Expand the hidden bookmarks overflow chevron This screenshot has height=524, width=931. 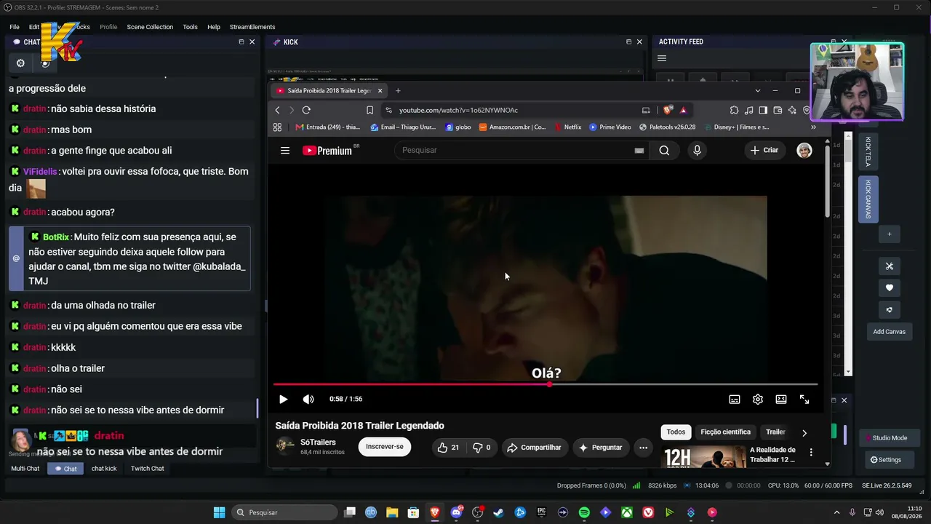813,127
